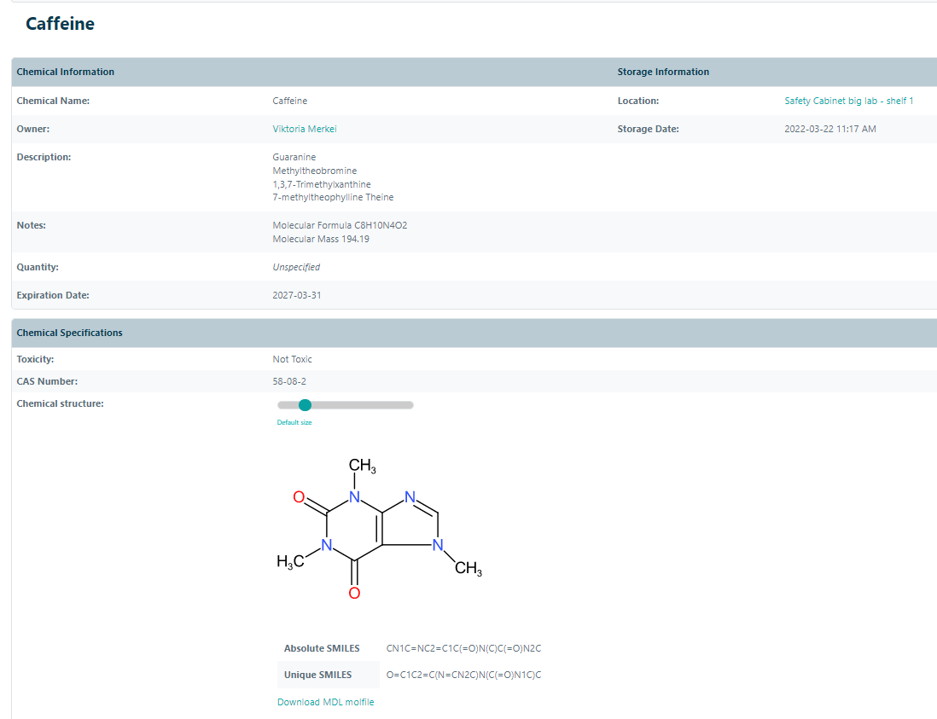The width and height of the screenshot is (937, 719).
Task: Click the 1,3,7-Trimethylxanthine description line
Action: (322, 184)
